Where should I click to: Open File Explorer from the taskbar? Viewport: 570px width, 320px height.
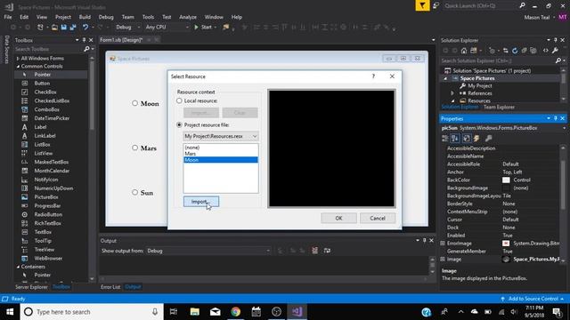click(x=195, y=312)
